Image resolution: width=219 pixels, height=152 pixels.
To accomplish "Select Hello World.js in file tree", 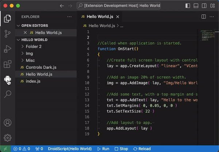I will [x=46, y=74].
